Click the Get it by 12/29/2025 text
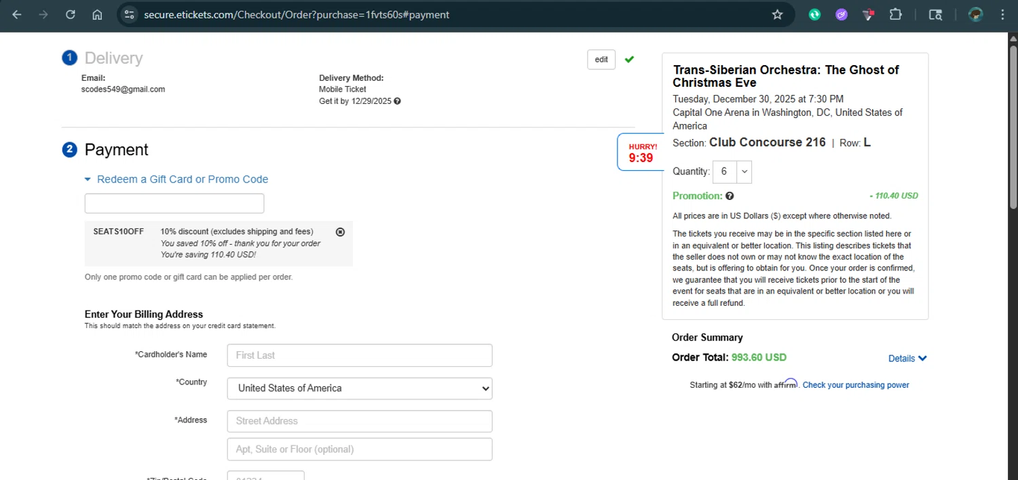This screenshot has width=1018, height=480. (355, 101)
